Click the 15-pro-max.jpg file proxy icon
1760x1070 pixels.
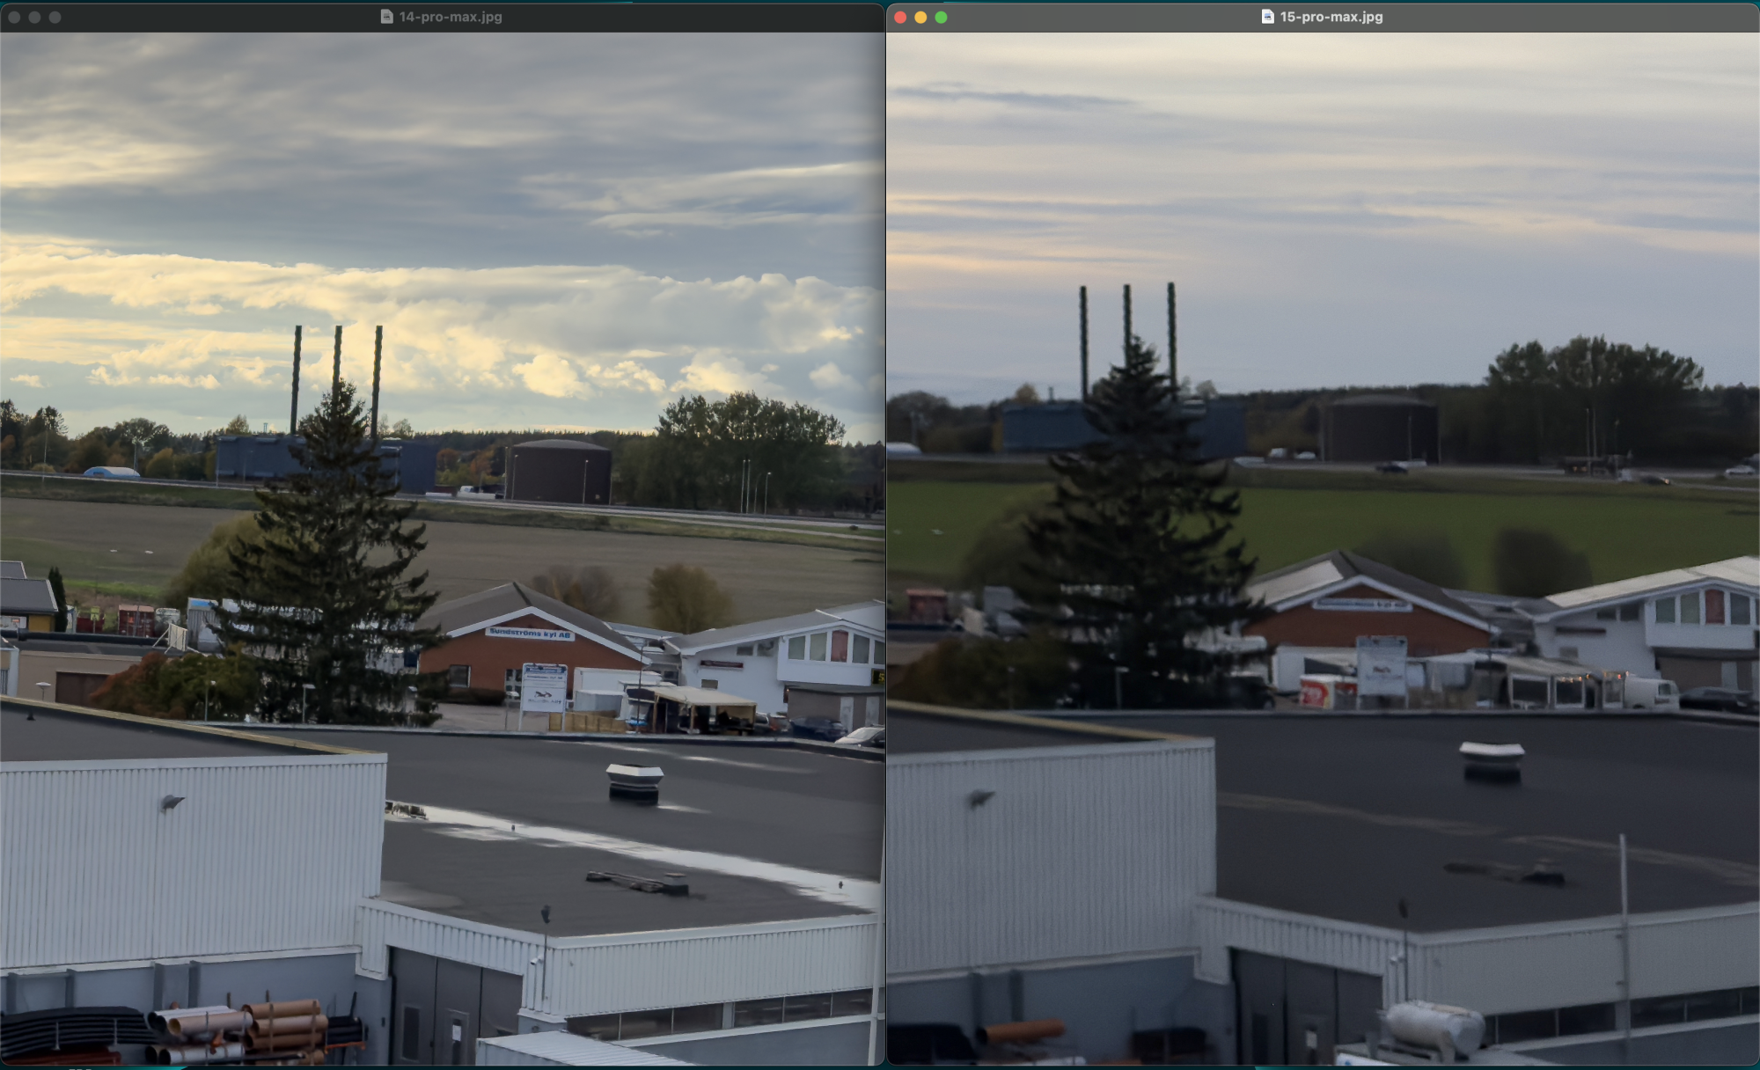pos(1267,17)
